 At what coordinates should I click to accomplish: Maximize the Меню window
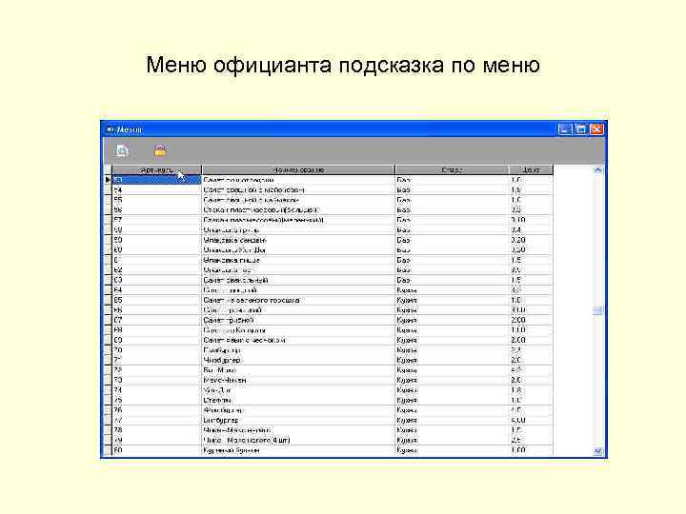click(x=580, y=129)
